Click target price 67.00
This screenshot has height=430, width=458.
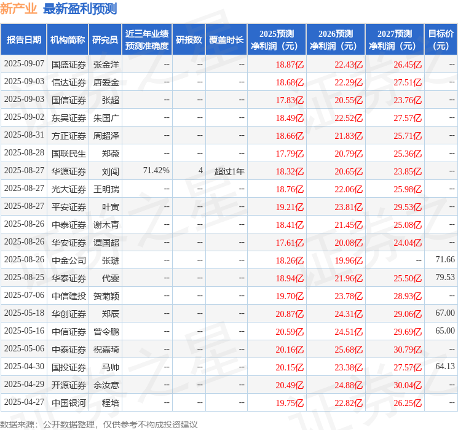pyautogui.click(x=445, y=313)
